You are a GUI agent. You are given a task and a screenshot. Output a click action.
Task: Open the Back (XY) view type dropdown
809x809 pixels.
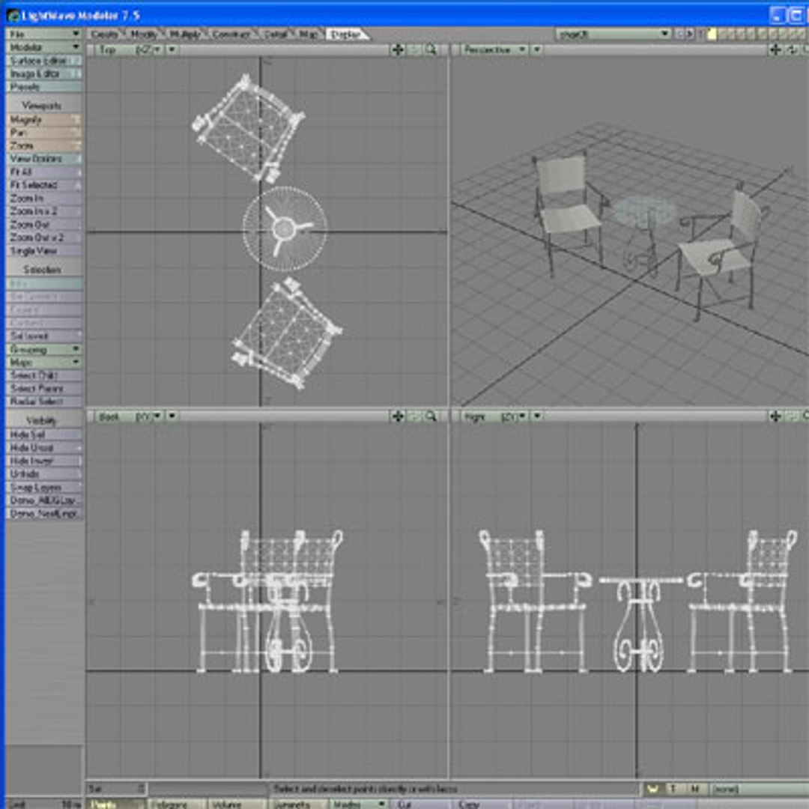click(129, 416)
